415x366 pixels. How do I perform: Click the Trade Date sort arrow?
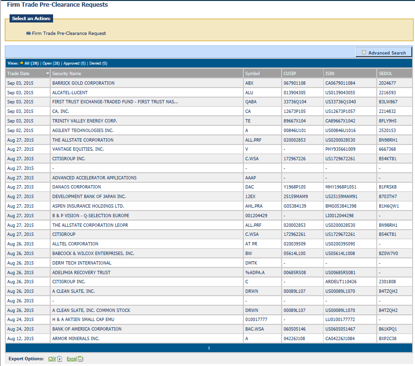pyautogui.click(x=47, y=73)
